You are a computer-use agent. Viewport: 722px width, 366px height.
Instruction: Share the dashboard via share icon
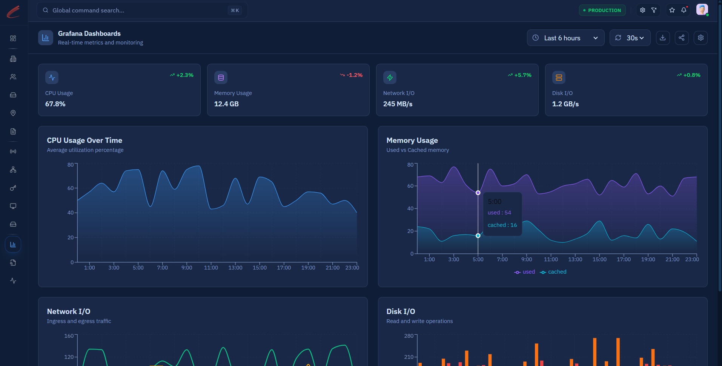click(x=682, y=38)
